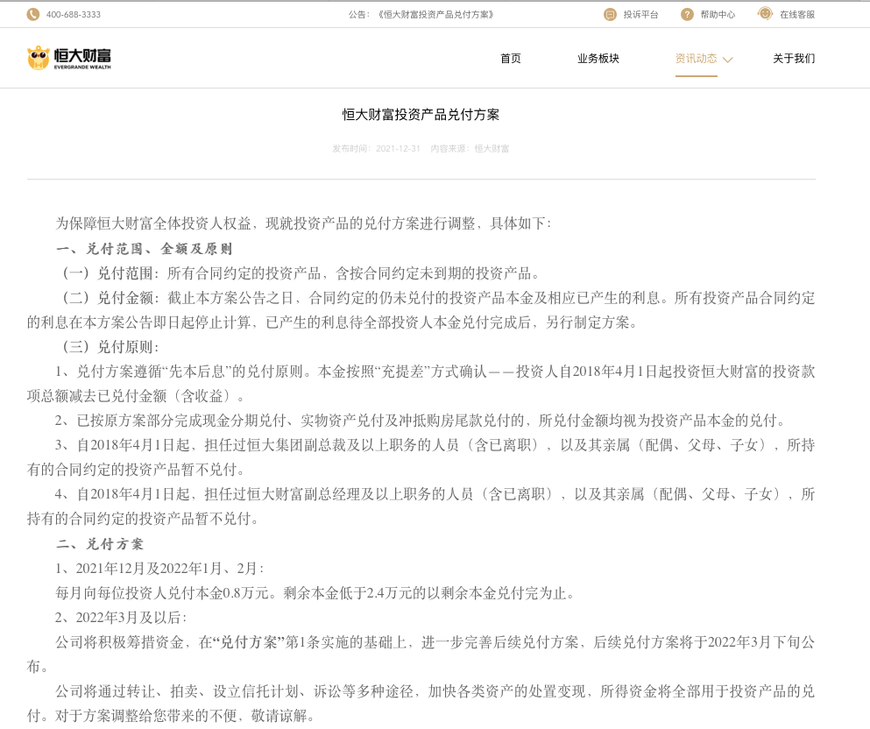Viewport: 870px width, 729px height.
Task: Click the complaint platform icon
Action: click(610, 14)
